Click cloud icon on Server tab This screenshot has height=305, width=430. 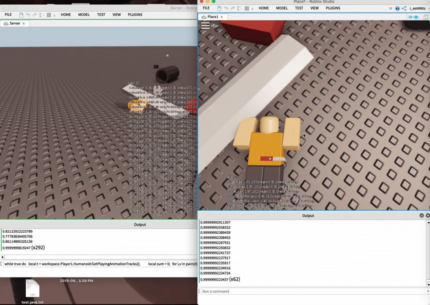pyautogui.click(x=6, y=24)
